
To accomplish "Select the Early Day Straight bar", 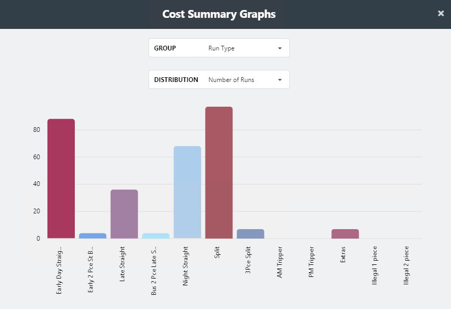I will (x=61, y=179).
